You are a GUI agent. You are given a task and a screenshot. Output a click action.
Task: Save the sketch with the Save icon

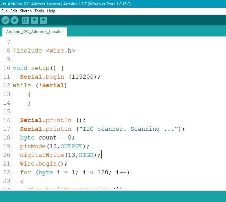click(43, 20)
